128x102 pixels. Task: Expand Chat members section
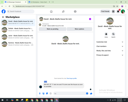[110, 46]
